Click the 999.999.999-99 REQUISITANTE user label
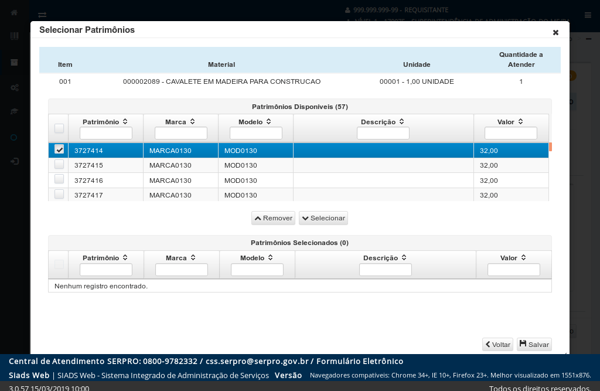 click(401, 10)
